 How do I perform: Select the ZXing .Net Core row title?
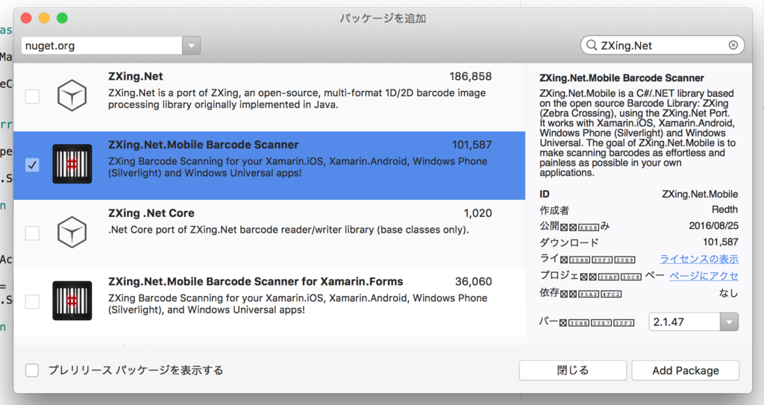[x=151, y=213]
